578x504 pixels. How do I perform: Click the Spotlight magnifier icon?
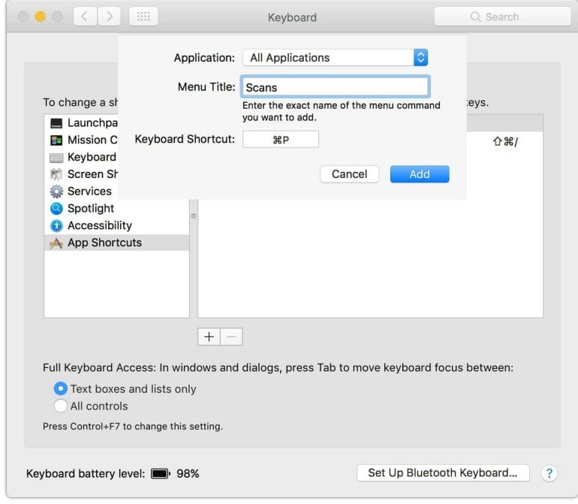[56, 209]
